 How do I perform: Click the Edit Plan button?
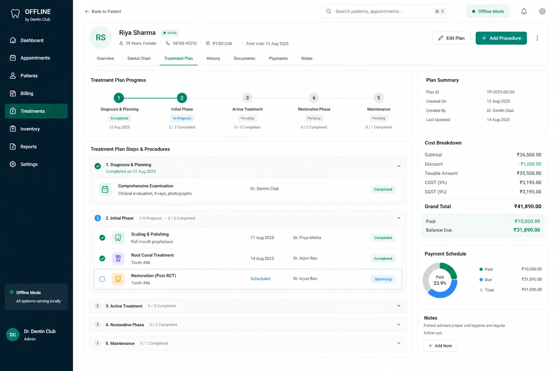451,38
